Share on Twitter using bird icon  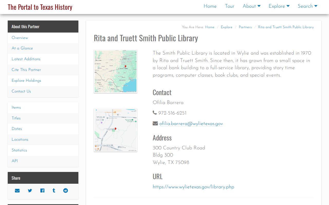(30, 191)
